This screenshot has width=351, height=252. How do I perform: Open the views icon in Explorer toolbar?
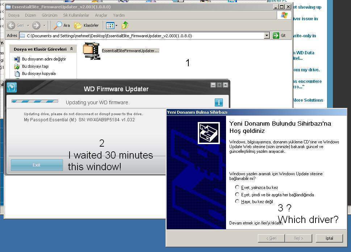110,25
